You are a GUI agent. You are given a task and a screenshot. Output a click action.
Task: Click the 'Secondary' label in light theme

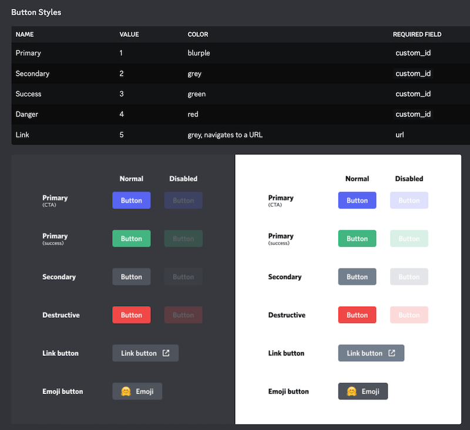[285, 277]
